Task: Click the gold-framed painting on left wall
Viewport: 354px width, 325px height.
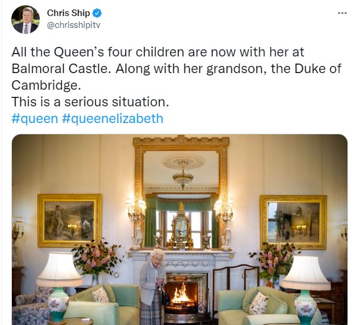Action: point(70,220)
